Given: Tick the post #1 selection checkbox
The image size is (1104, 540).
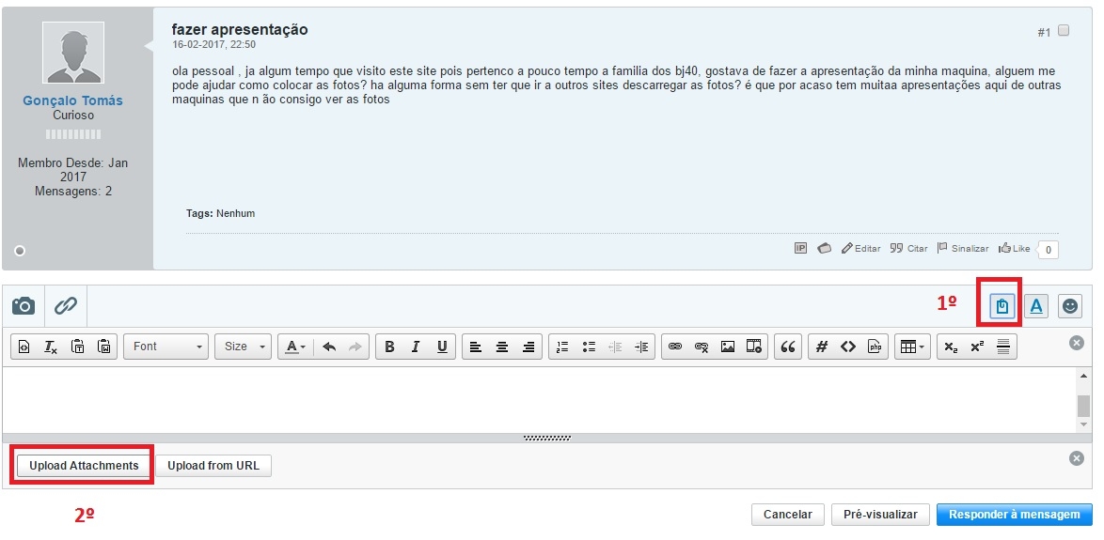Looking at the screenshot, I should click(x=1064, y=30).
